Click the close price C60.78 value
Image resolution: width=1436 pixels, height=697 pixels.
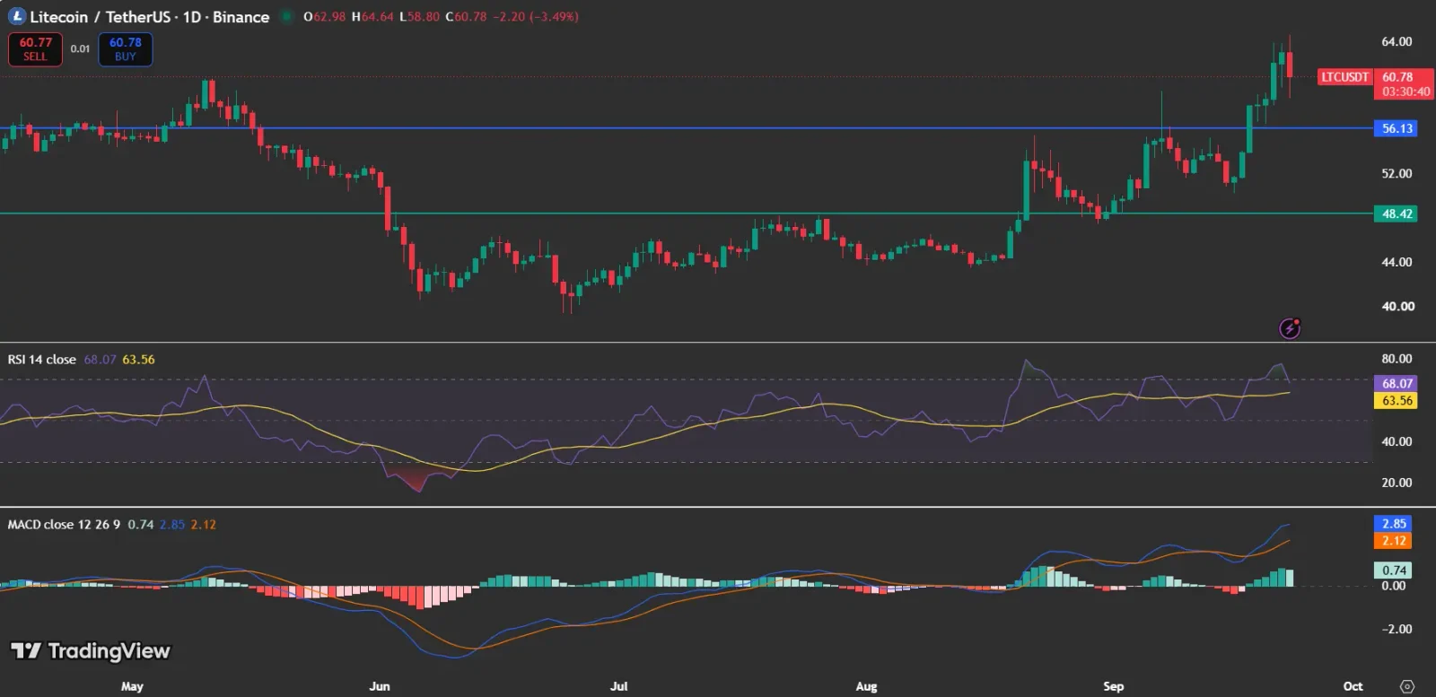pyautogui.click(x=466, y=16)
